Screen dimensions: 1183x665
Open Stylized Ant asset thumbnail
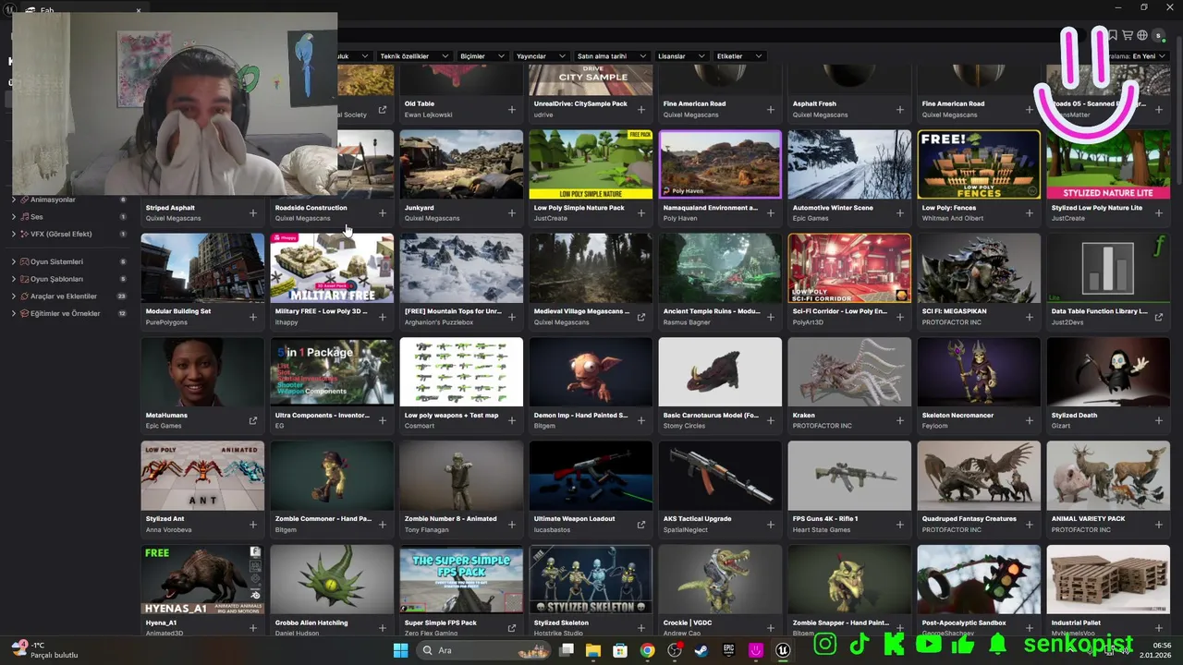click(202, 476)
